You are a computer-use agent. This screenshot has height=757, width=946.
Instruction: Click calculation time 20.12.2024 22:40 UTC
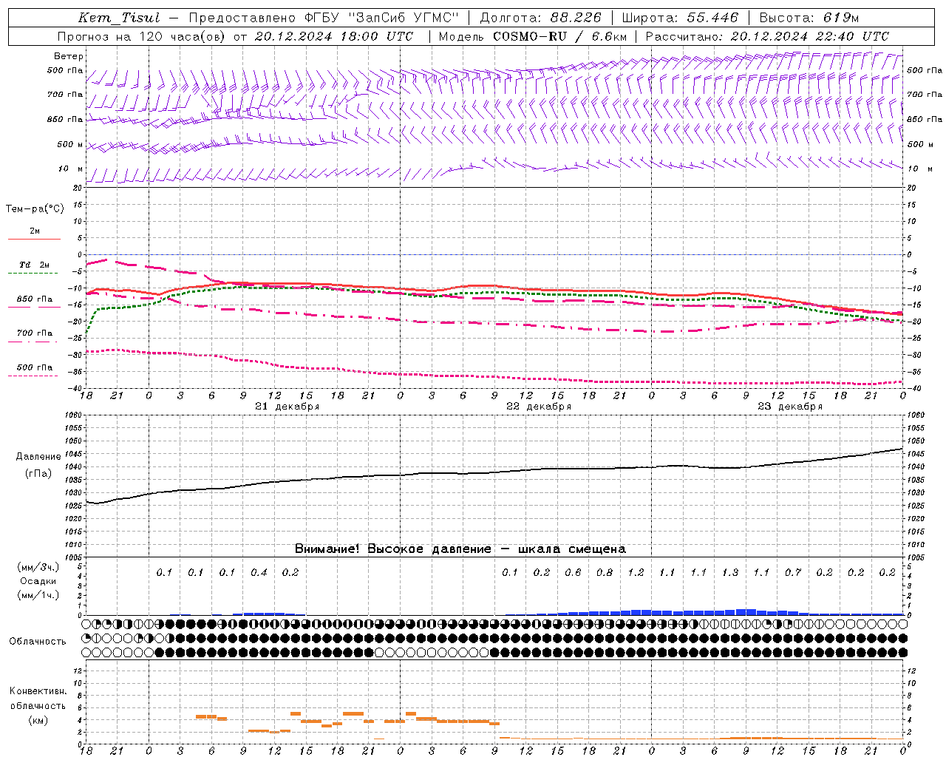click(810, 36)
